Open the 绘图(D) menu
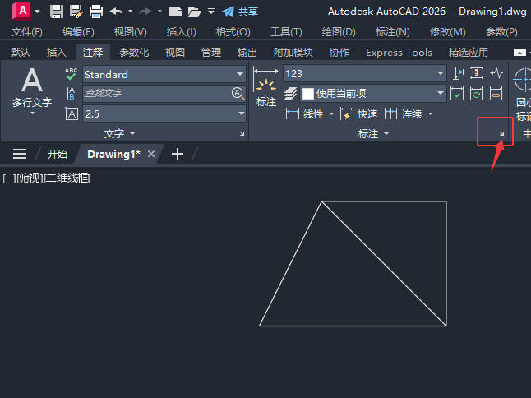This screenshot has width=531, height=398. point(339,32)
